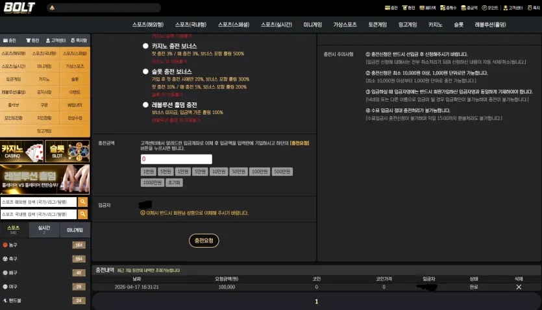The width and height of the screenshot is (542, 310).
Task: Open 가상스포츠 in the top navigation
Action: pos(345,25)
